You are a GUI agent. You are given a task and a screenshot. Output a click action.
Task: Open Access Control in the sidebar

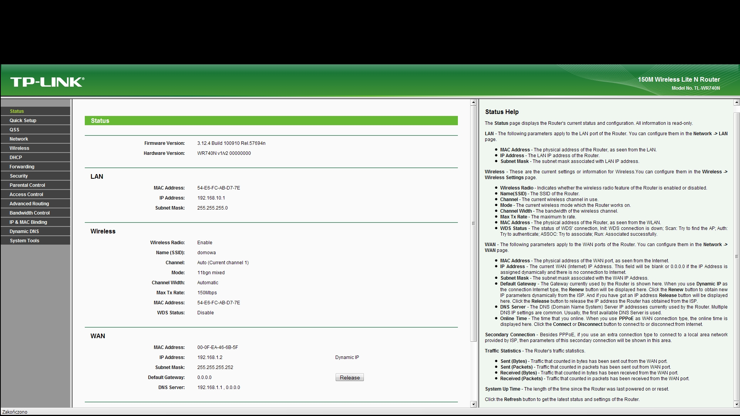[x=26, y=195]
